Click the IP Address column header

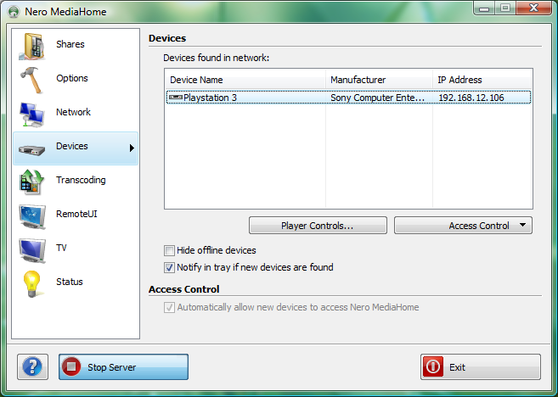482,80
